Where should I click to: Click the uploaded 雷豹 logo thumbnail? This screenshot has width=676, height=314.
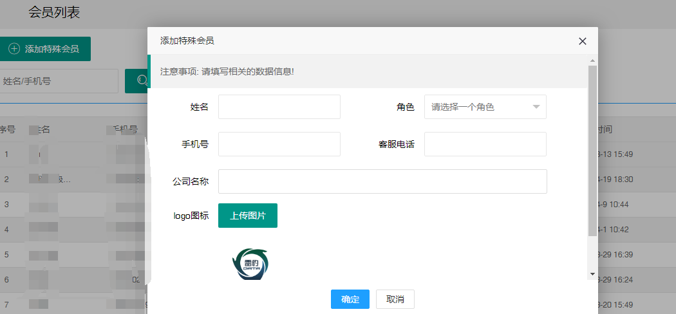point(250,264)
